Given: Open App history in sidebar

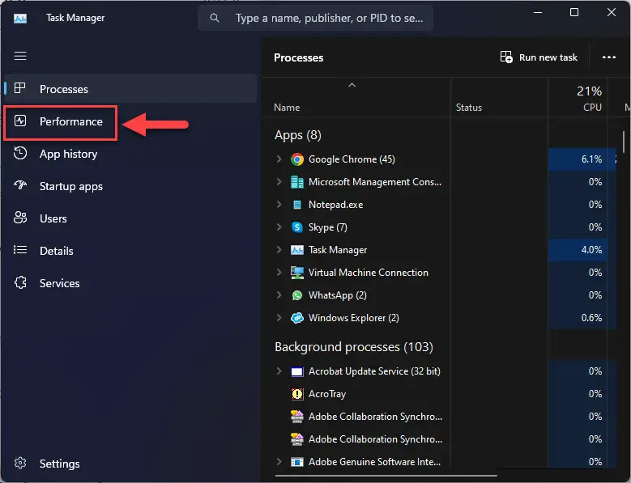Looking at the screenshot, I should pos(68,154).
